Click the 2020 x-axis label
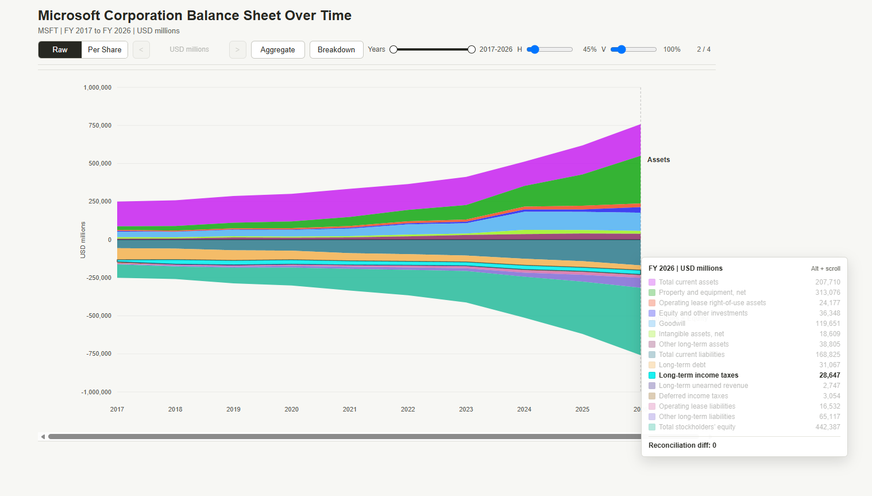The image size is (872, 496). coord(291,409)
